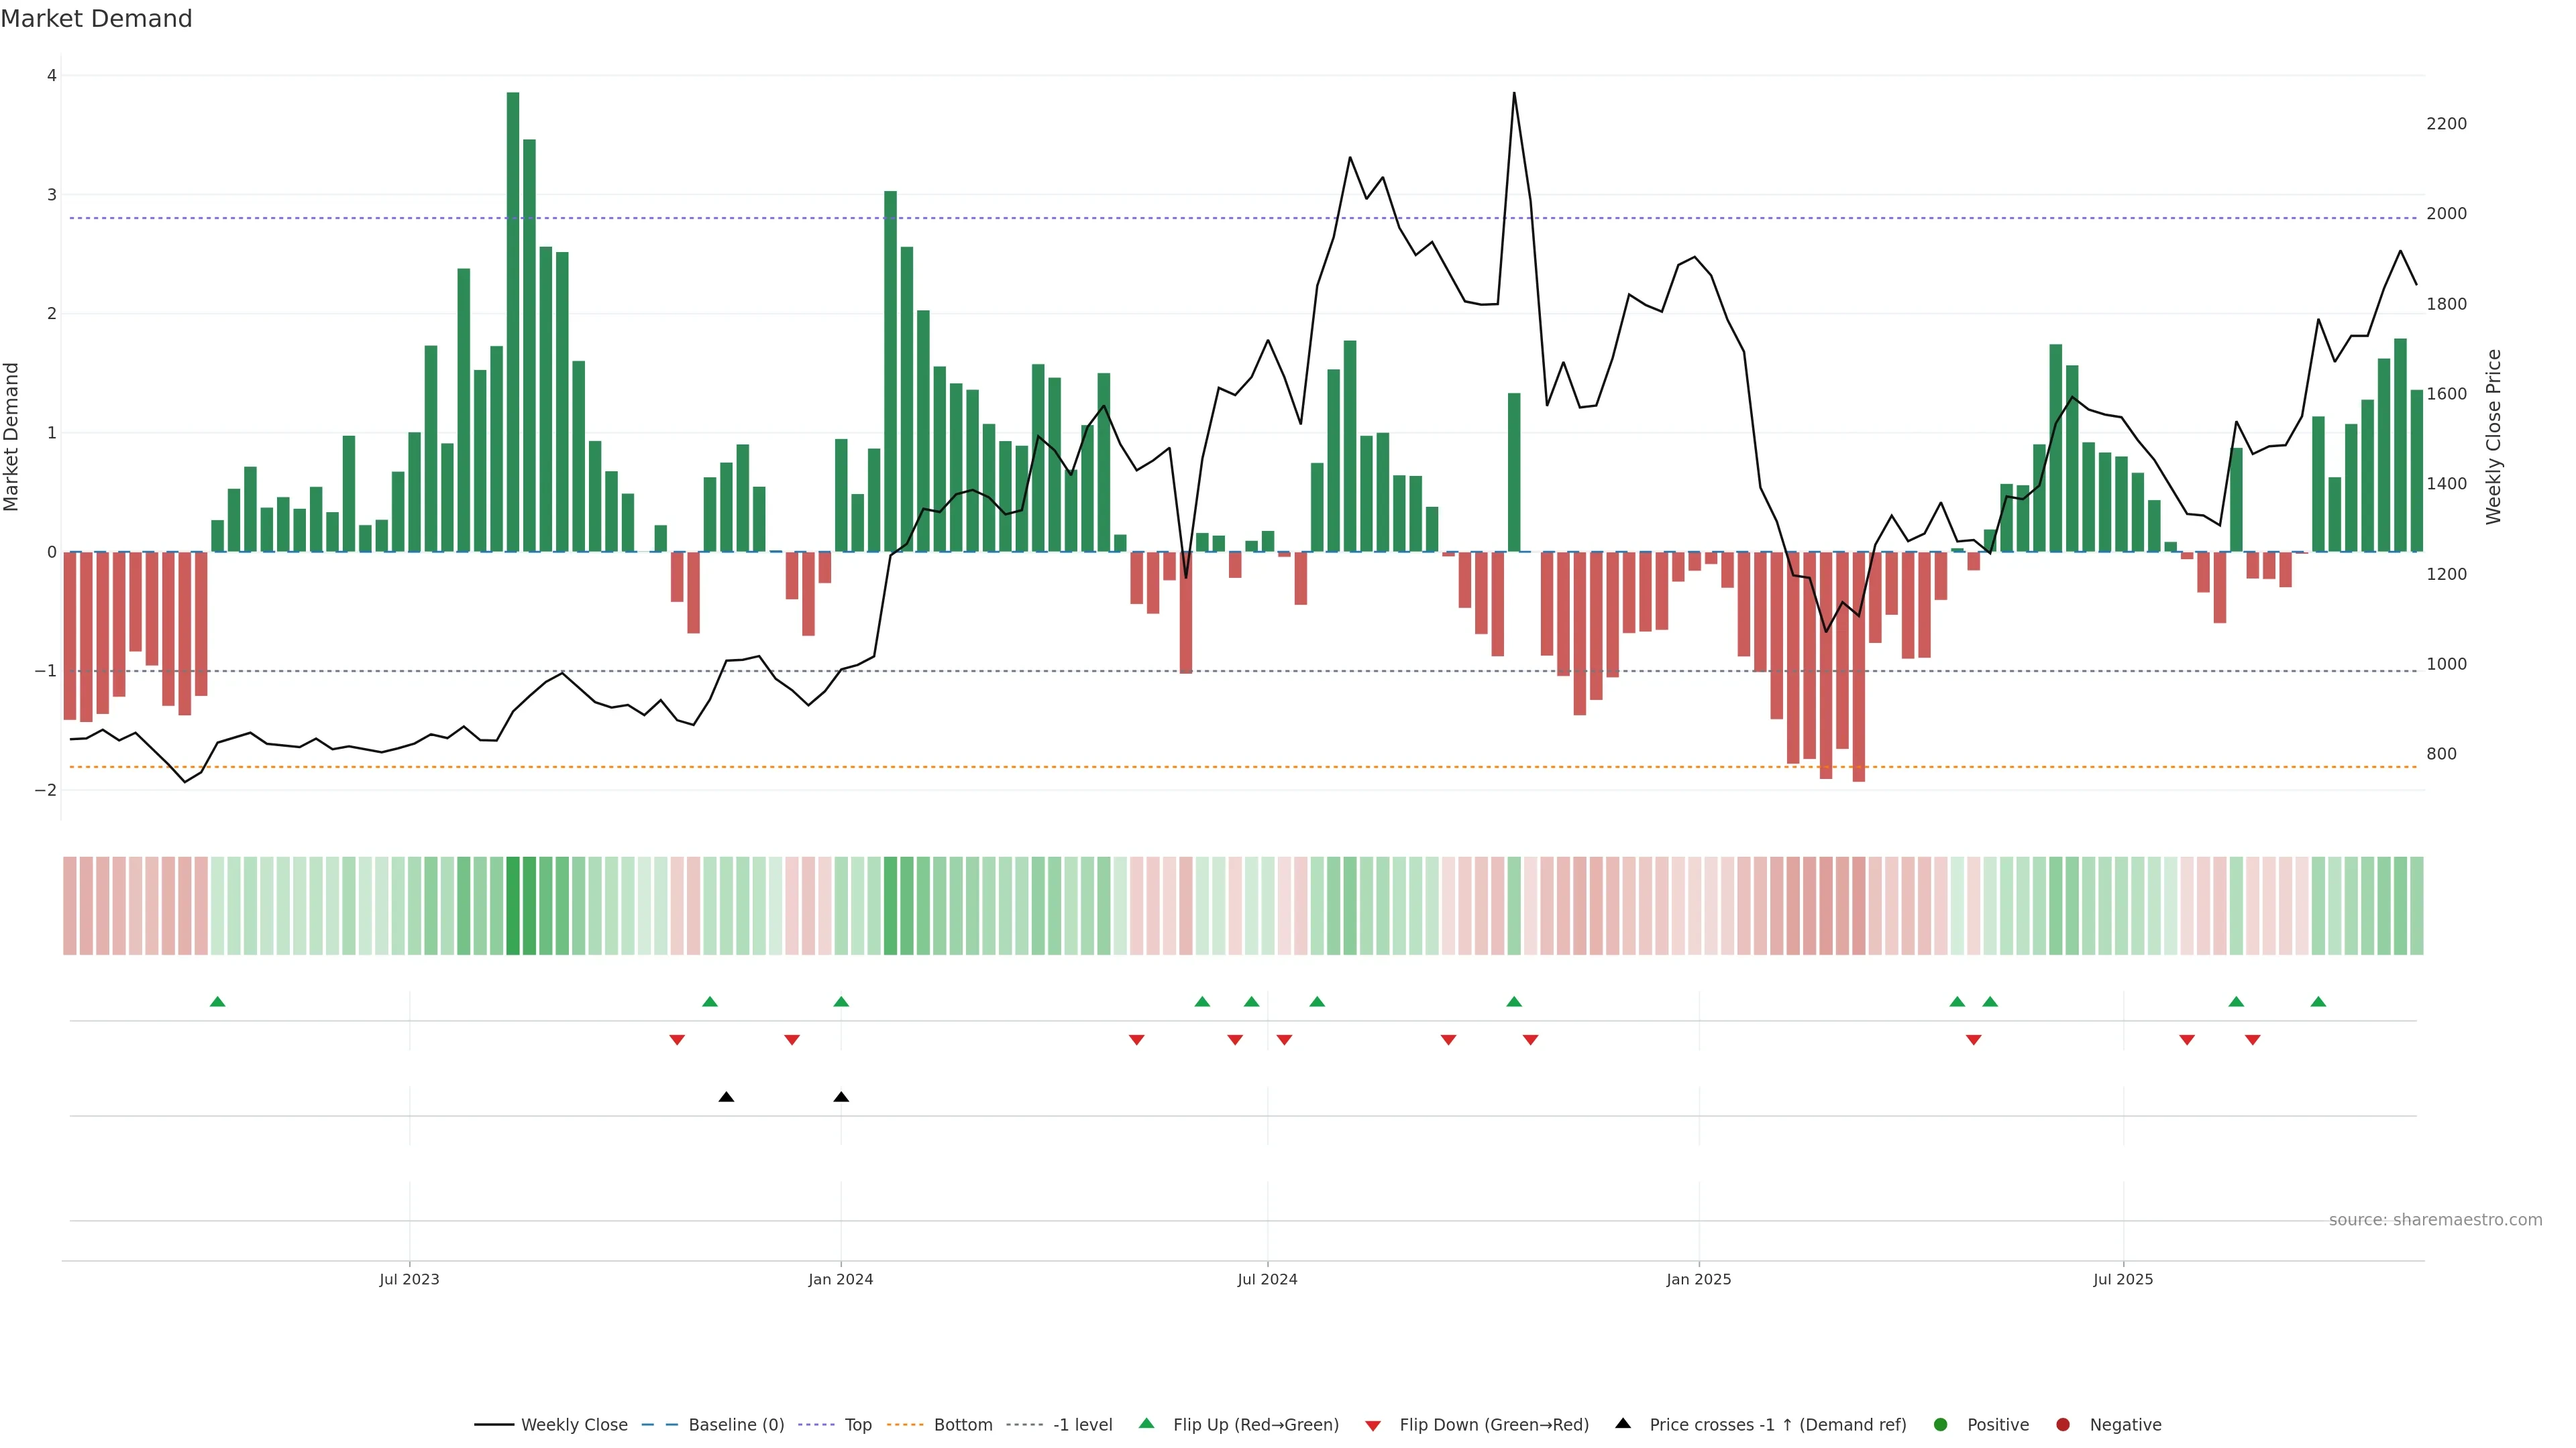Viewport: 2576px width, 1448px height.
Task: Click the first green flip-up marker before Jul 2023
Action: (x=217, y=1002)
